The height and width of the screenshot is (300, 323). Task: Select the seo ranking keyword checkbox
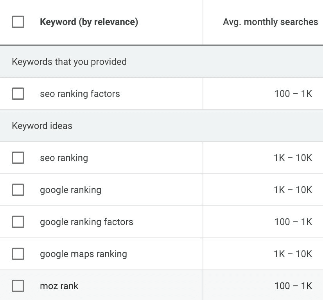(x=18, y=158)
